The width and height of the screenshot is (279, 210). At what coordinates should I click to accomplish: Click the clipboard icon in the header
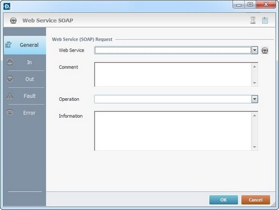(265, 20)
